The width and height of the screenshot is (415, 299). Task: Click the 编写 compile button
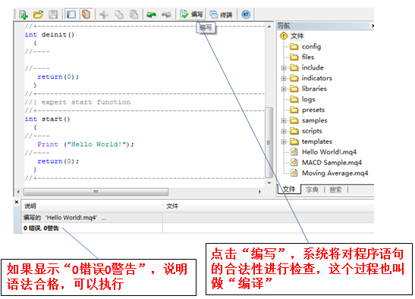click(x=191, y=14)
